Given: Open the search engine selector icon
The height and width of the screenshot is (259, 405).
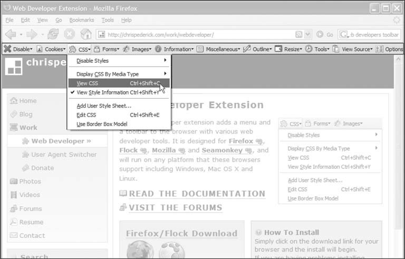Looking at the screenshot, I should pos(344,34).
